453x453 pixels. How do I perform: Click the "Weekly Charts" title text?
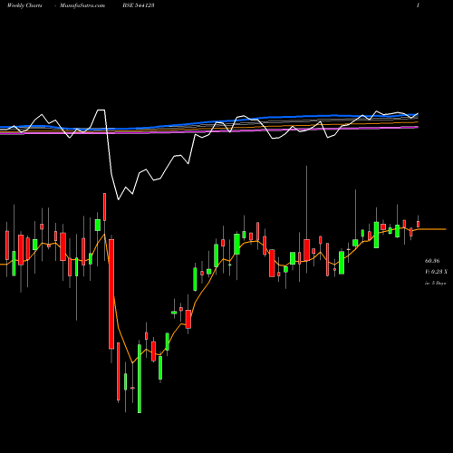click(x=24, y=5)
